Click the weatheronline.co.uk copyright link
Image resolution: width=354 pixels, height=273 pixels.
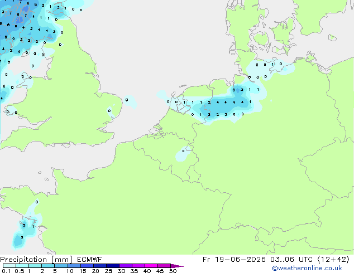pos(307,268)
